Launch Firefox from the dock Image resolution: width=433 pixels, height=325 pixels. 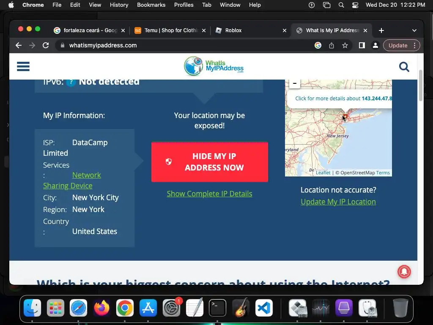coord(101,308)
